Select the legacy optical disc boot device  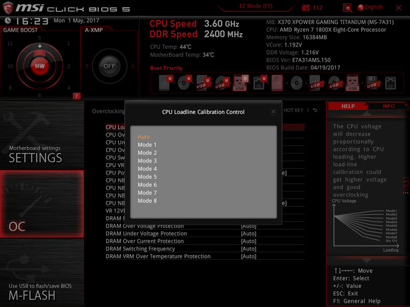click(x=297, y=83)
